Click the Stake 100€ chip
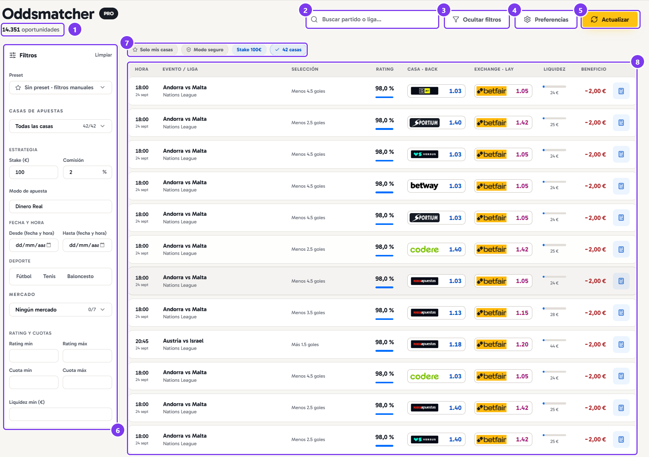This screenshot has height=457, width=649. pos(249,50)
